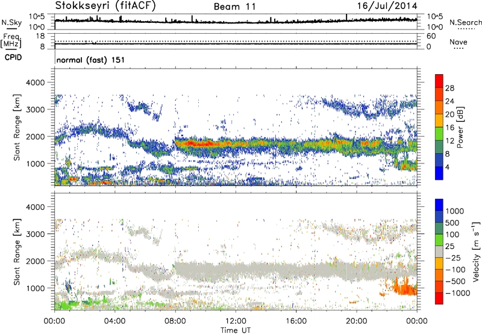Click the 'Slant Range [km]' label of velocity panel
482x334 pixels.
(17, 251)
